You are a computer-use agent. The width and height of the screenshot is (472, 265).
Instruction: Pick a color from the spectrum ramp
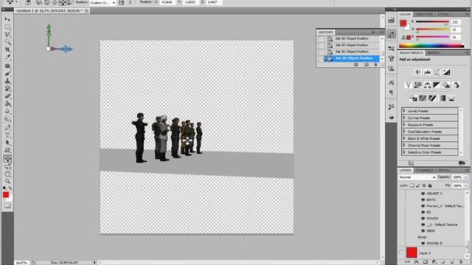pyautogui.click(x=431, y=46)
